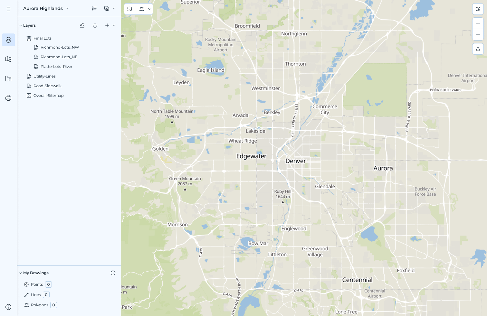Reset map north with compass button
The height and width of the screenshot is (316, 487).
478,49
